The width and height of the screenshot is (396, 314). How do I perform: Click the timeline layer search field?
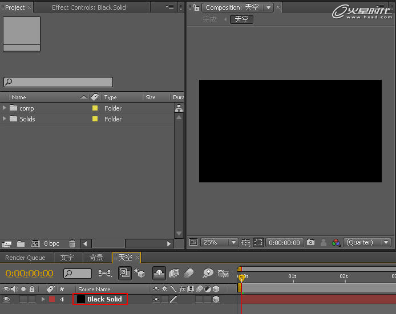click(x=78, y=273)
